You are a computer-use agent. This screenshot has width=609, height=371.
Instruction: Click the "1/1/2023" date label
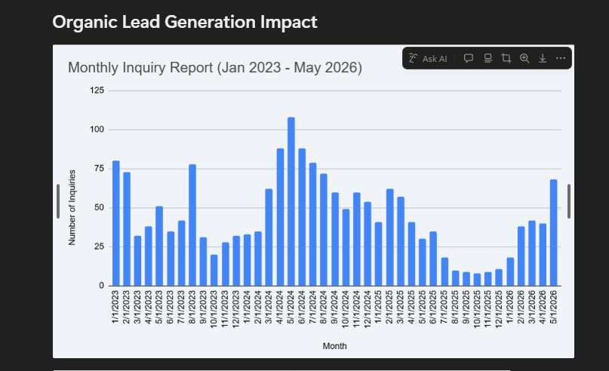coord(115,307)
